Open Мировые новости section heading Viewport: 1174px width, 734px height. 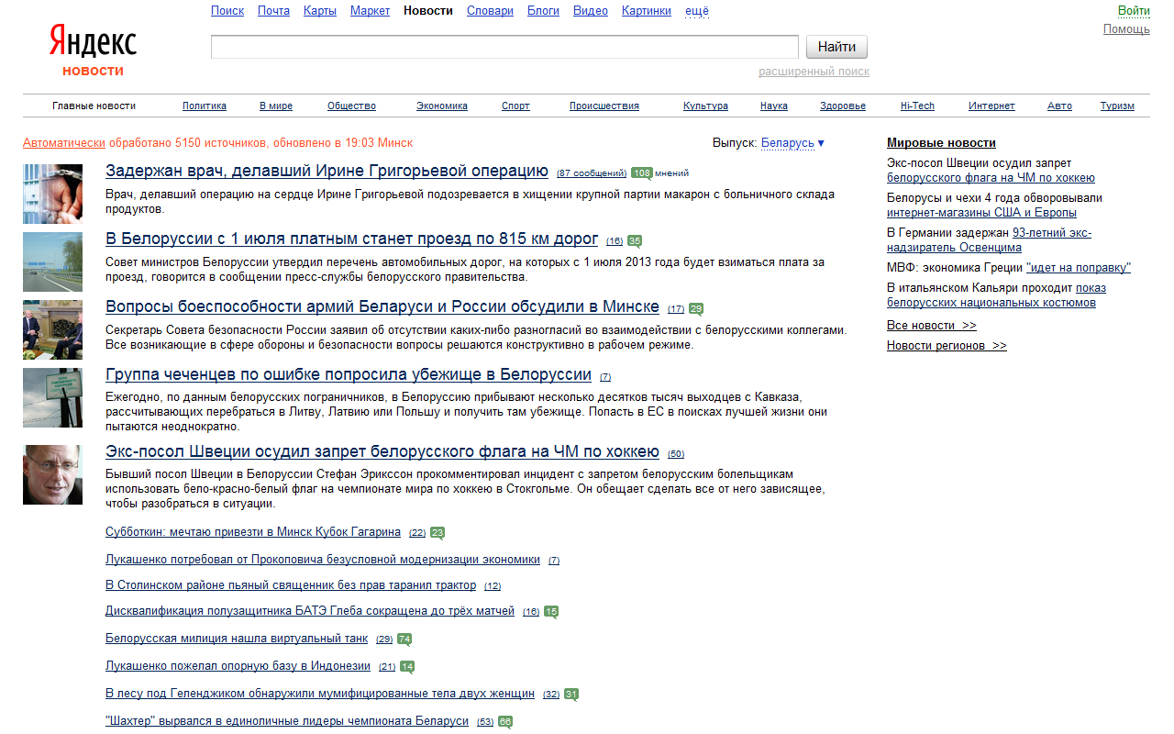(x=941, y=143)
